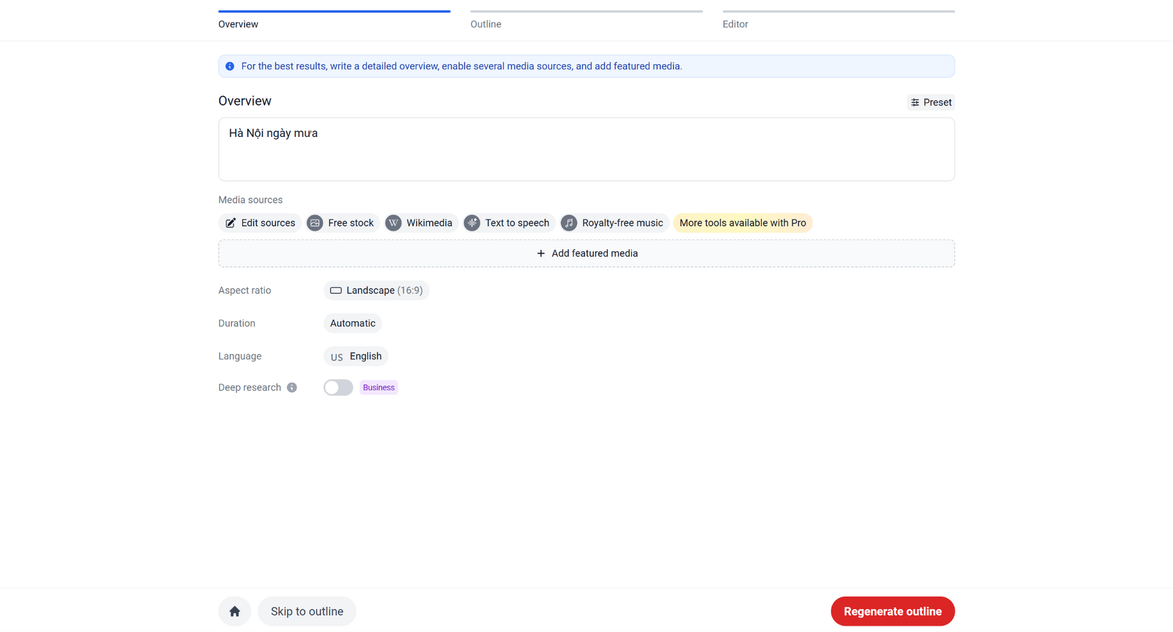Click the Edit sources pencil icon
The width and height of the screenshot is (1173, 632).
(230, 223)
